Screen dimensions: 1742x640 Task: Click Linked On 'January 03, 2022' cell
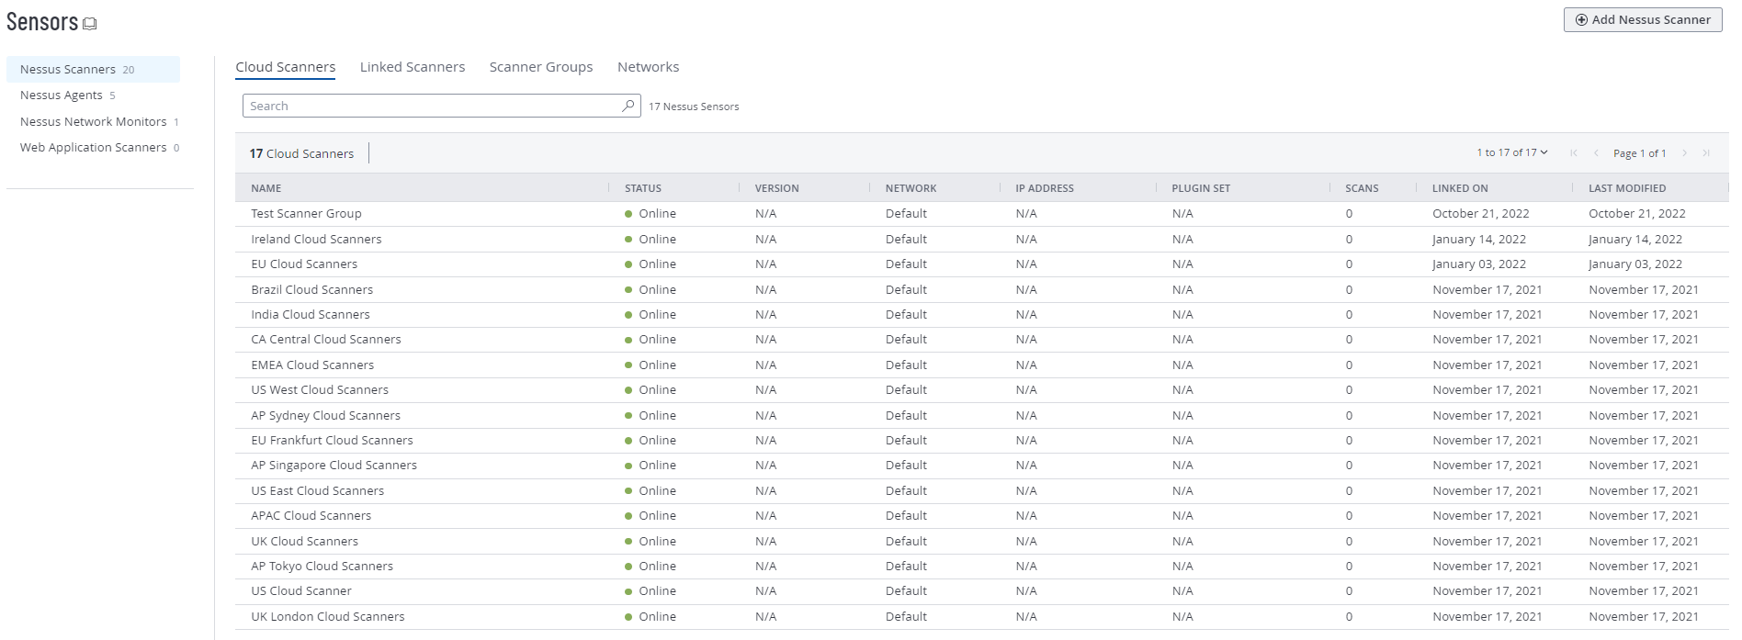pyautogui.click(x=1479, y=264)
